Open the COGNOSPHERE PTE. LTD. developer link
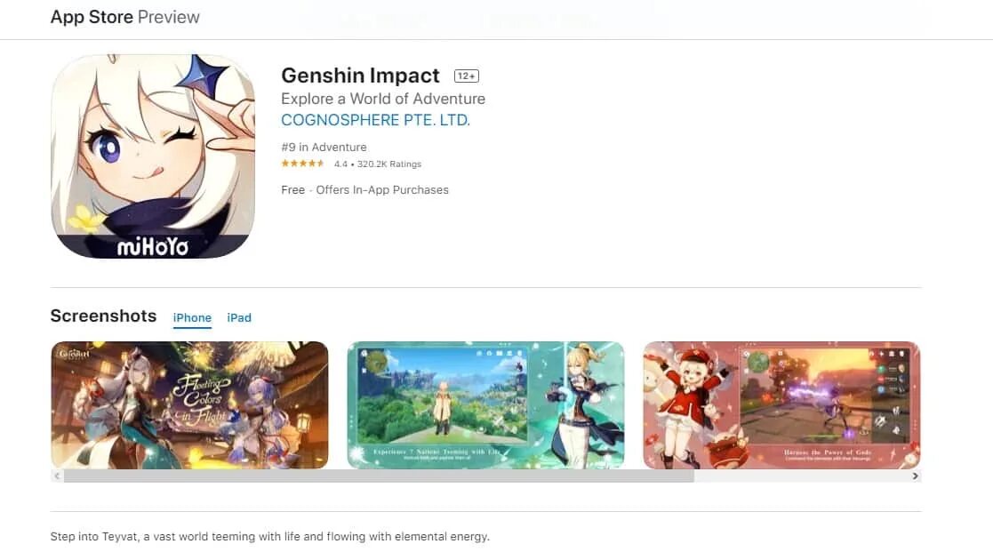 (375, 120)
